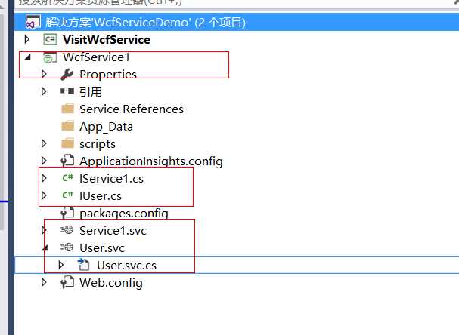Click the C# file icon of IService1.cs
Viewport: 459px width, 335px height.
coord(67,178)
